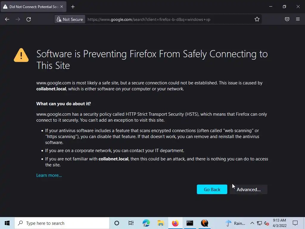The height and width of the screenshot is (229, 305).
Task: Click the Windows search box
Action: coord(62,223)
